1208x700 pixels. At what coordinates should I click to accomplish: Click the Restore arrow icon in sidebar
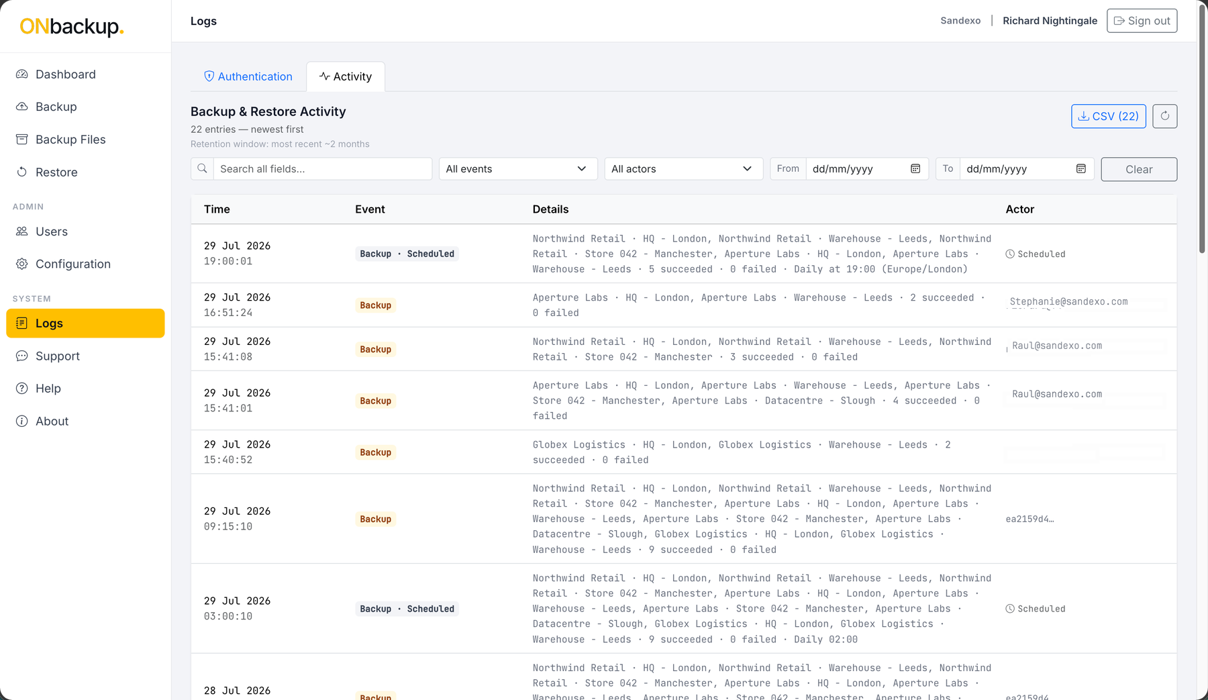[x=22, y=172]
